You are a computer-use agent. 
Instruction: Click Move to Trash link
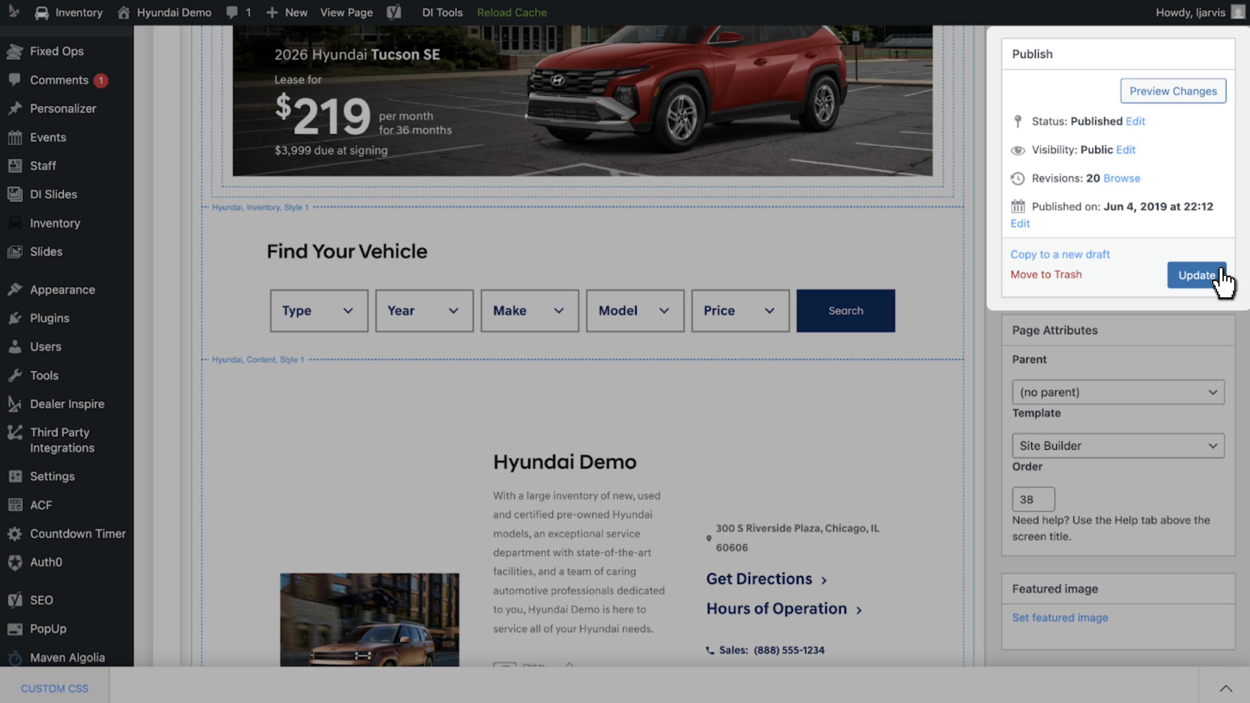pos(1046,274)
